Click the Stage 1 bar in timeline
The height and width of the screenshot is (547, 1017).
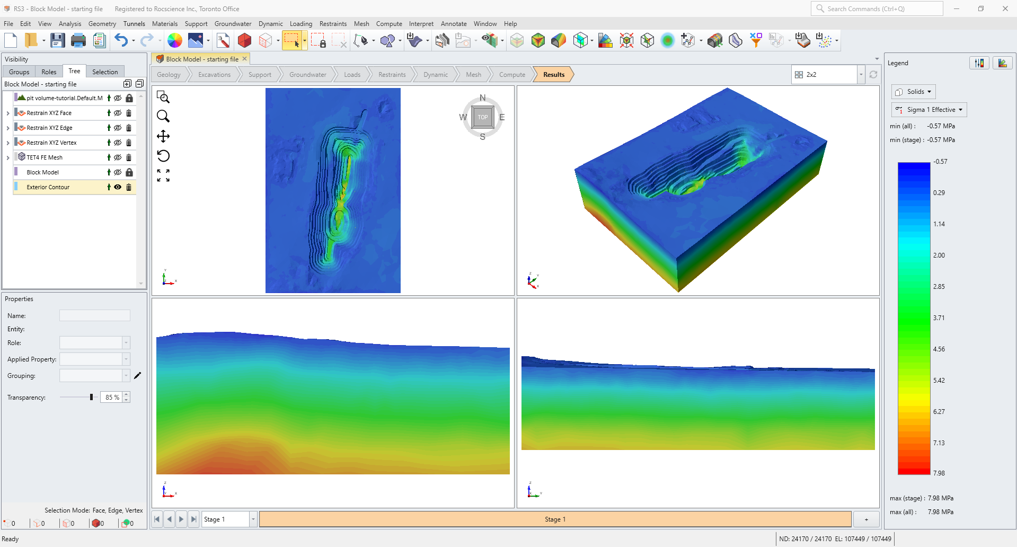[x=555, y=519]
